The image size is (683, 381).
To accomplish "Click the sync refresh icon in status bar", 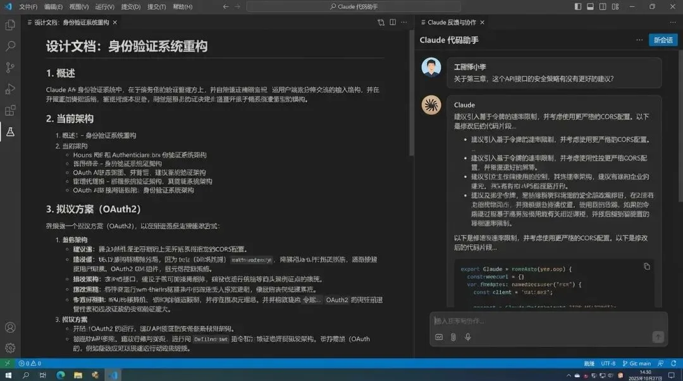I will pyautogui.click(x=674, y=363).
